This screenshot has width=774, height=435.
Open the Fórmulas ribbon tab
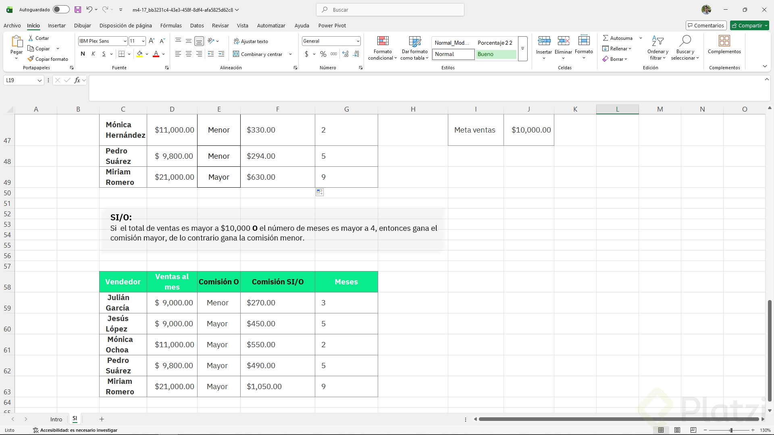coord(171,25)
